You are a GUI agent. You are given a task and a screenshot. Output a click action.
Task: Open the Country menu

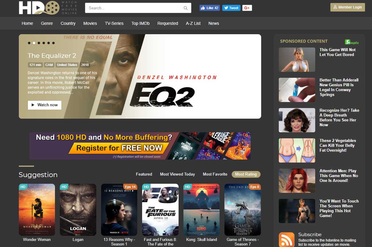click(68, 23)
